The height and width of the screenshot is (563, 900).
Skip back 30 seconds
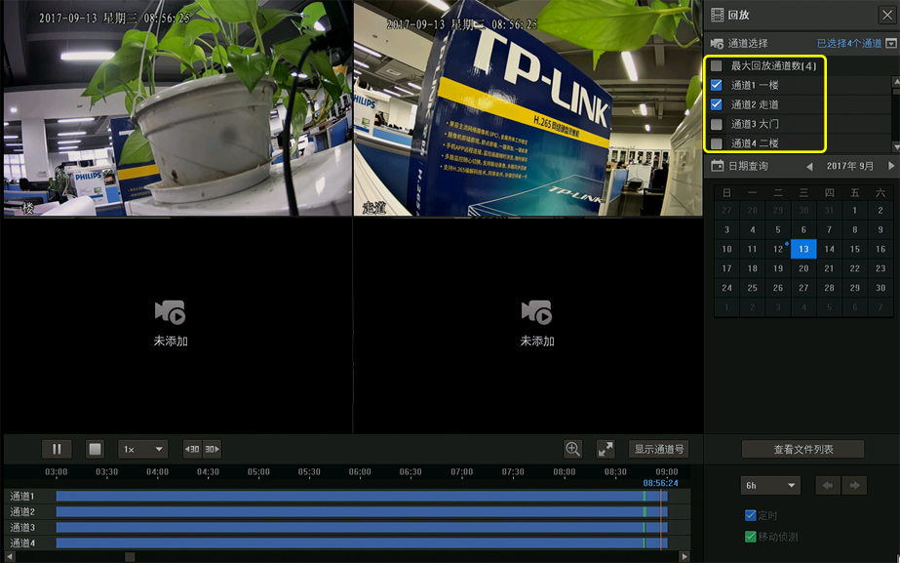(192, 449)
